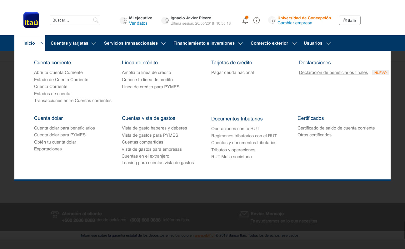
Task: Click the user avatar next to Ignacio Javier Picero
Action: pyautogui.click(x=165, y=21)
